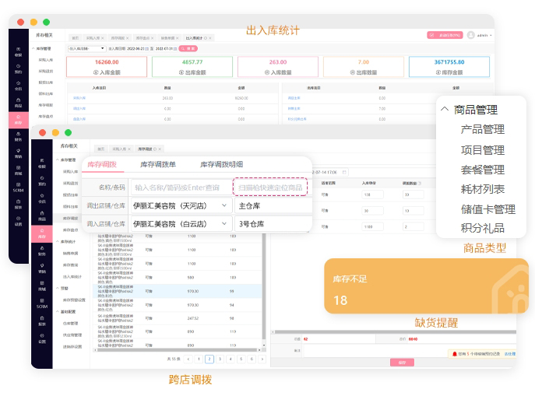
Task: Go to page 3 in pagination
Action: pyautogui.click(x=220, y=359)
